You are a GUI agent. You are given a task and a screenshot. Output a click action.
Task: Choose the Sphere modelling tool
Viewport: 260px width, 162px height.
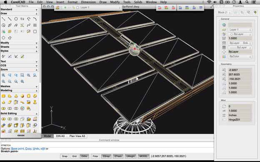[x=22, y=96]
